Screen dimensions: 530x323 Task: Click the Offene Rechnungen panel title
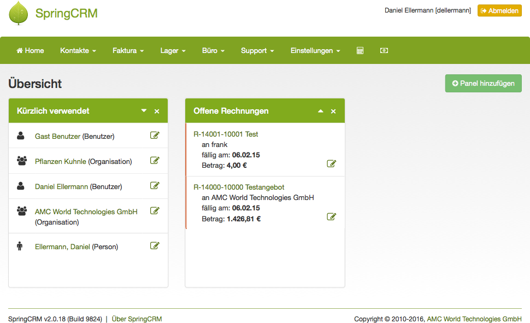click(231, 111)
